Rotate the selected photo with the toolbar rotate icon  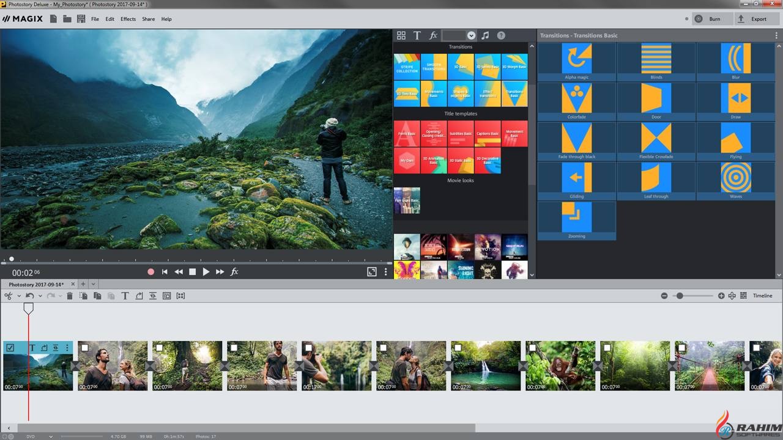[x=139, y=296]
